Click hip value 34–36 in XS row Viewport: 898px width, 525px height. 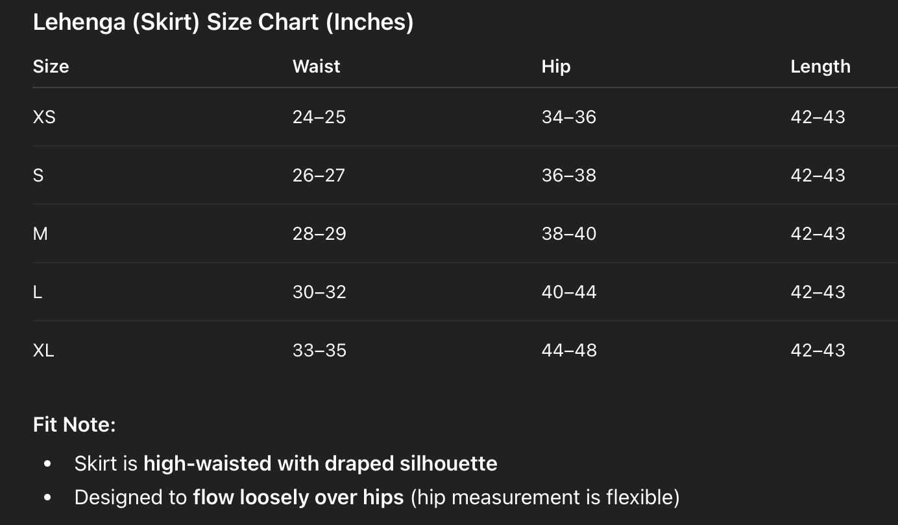(x=568, y=117)
